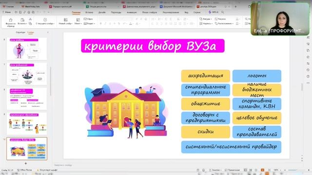Switch to Normal view icon

click(245, 170)
